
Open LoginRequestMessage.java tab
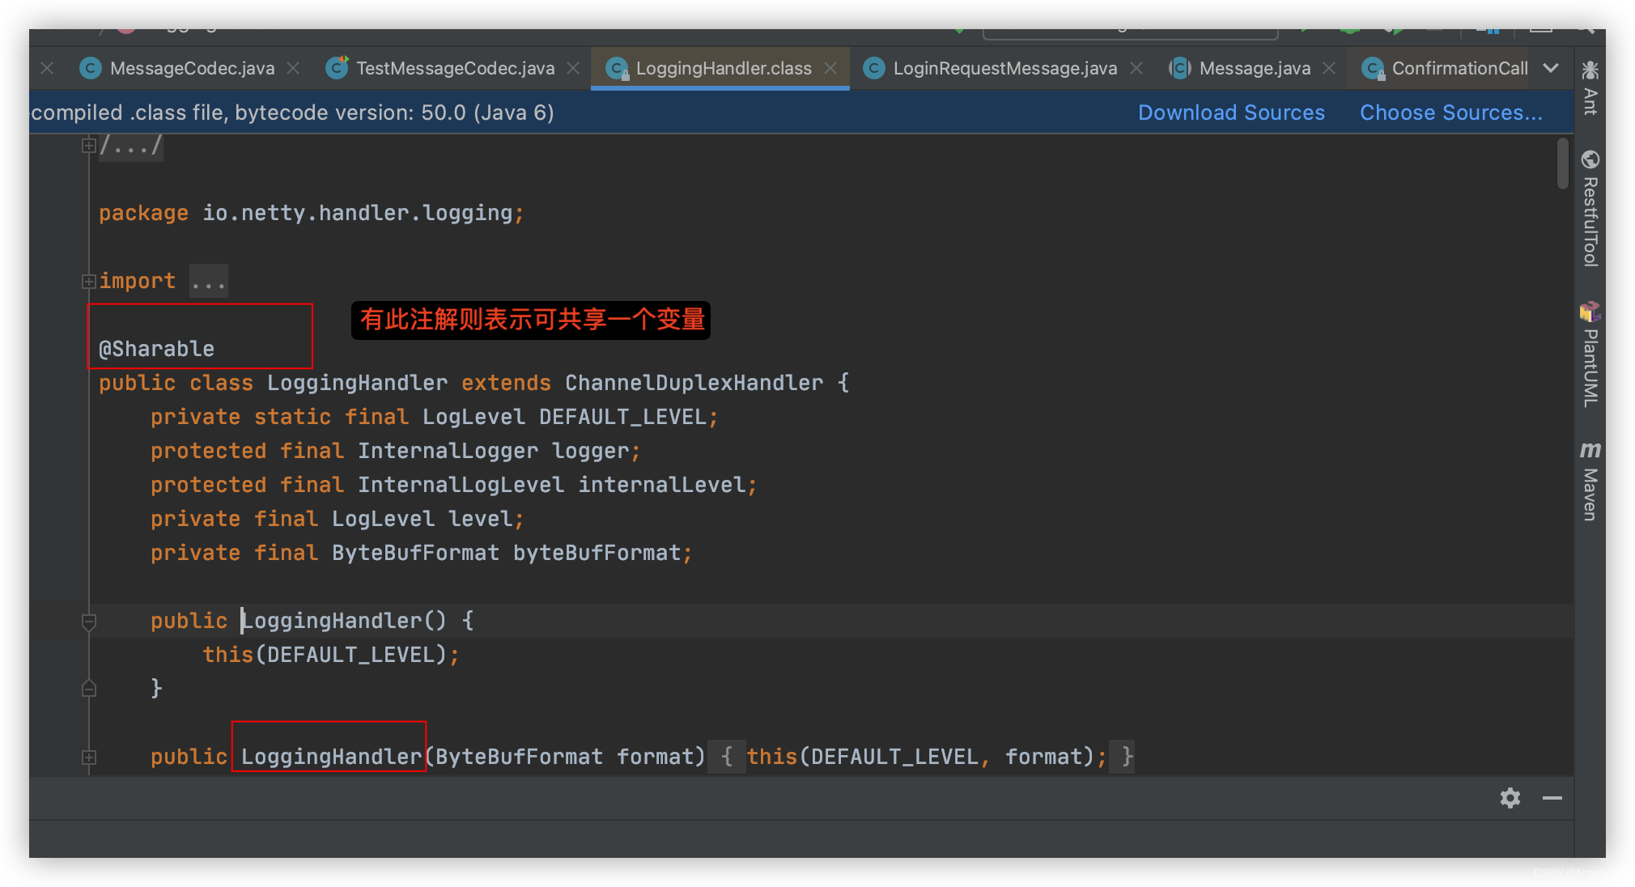point(1004,69)
